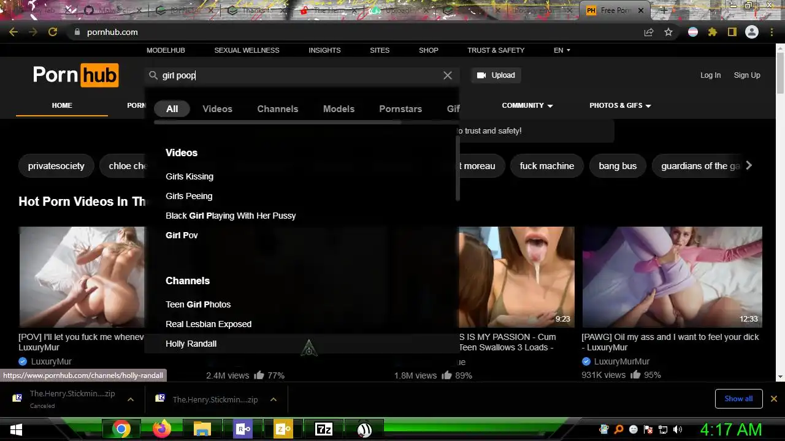This screenshot has height=441, width=785.
Task: Open the Windows Start menu
Action: coord(16,429)
